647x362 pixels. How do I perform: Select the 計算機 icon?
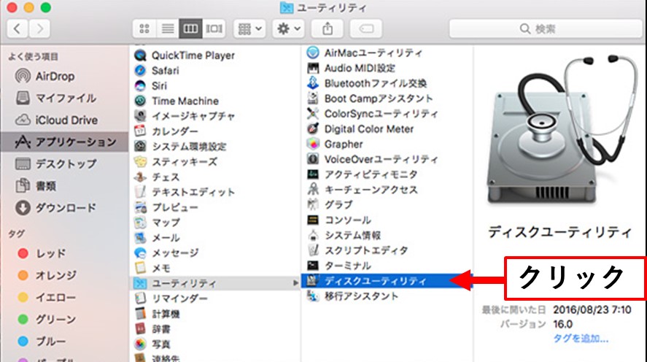coord(140,314)
